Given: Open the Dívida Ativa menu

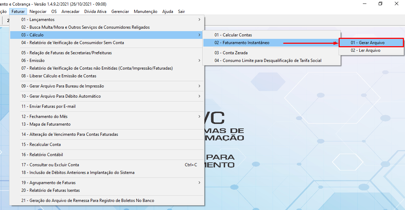Looking at the screenshot, I should (95, 11).
